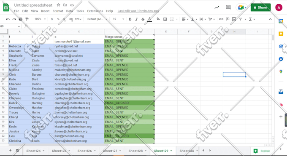Screen dimensions: 287x156
Task: Add a new sheet with plus button
Action: [x=11, y=151]
